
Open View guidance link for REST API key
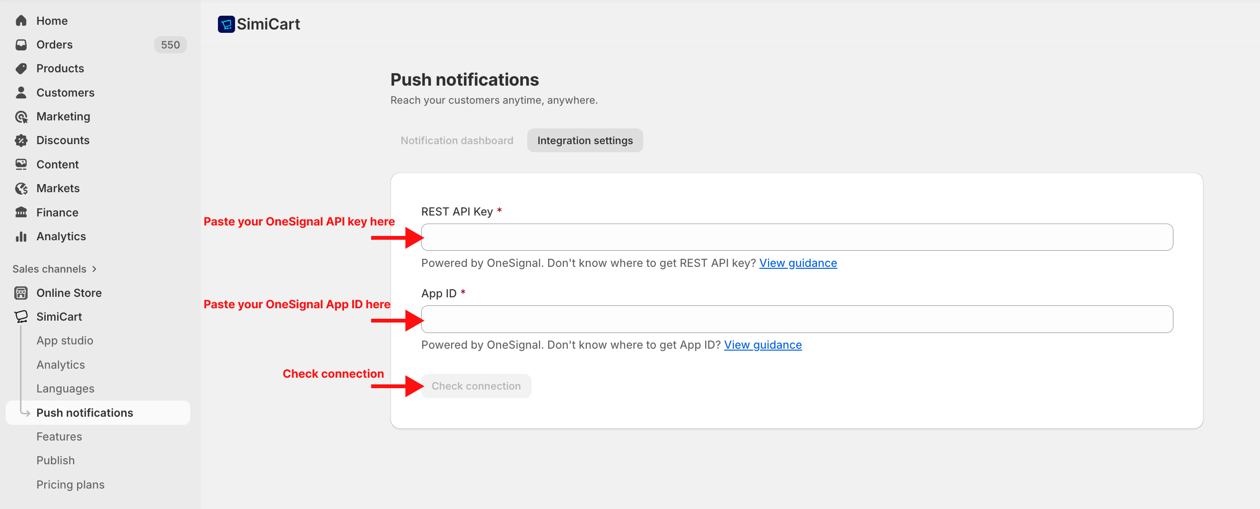point(797,263)
